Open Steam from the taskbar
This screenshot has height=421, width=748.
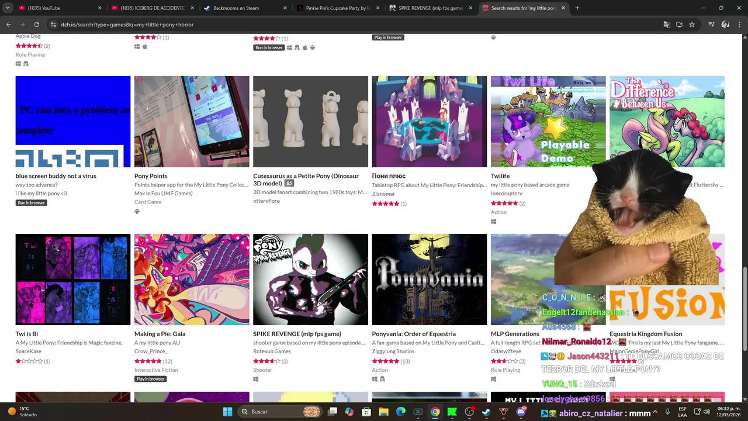(x=486, y=412)
